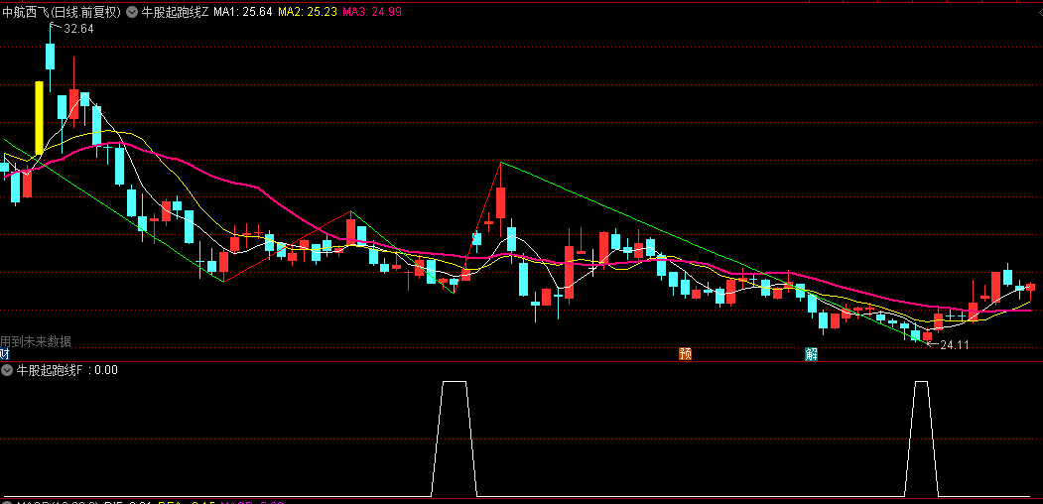
Task: Open the 解 marker icon on timeline
Action: pos(811,354)
